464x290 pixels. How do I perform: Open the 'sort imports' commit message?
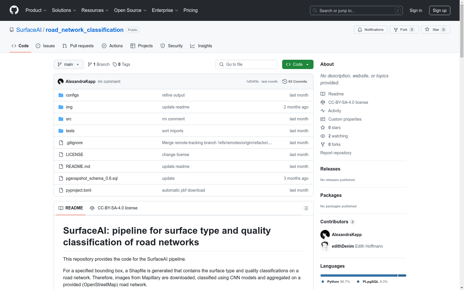tap(173, 131)
